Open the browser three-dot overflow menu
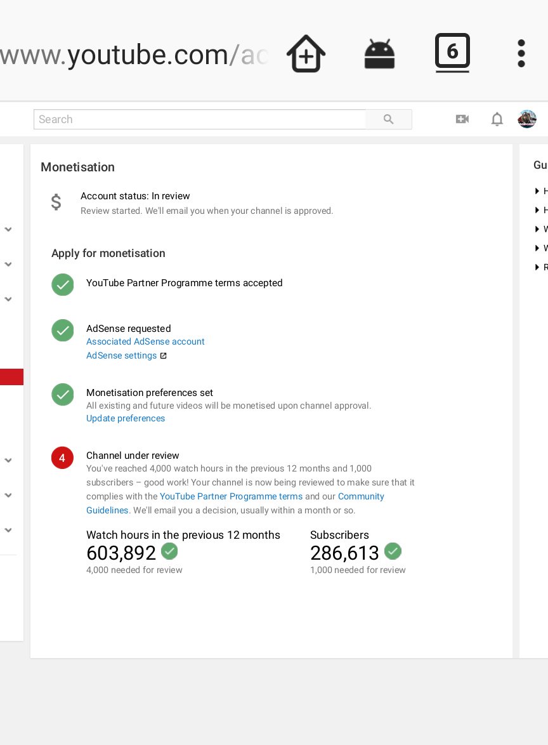The height and width of the screenshot is (745, 548). click(521, 53)
